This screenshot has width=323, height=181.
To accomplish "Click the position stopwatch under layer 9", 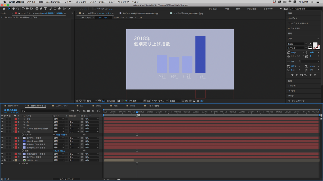I will click(23, 151).
